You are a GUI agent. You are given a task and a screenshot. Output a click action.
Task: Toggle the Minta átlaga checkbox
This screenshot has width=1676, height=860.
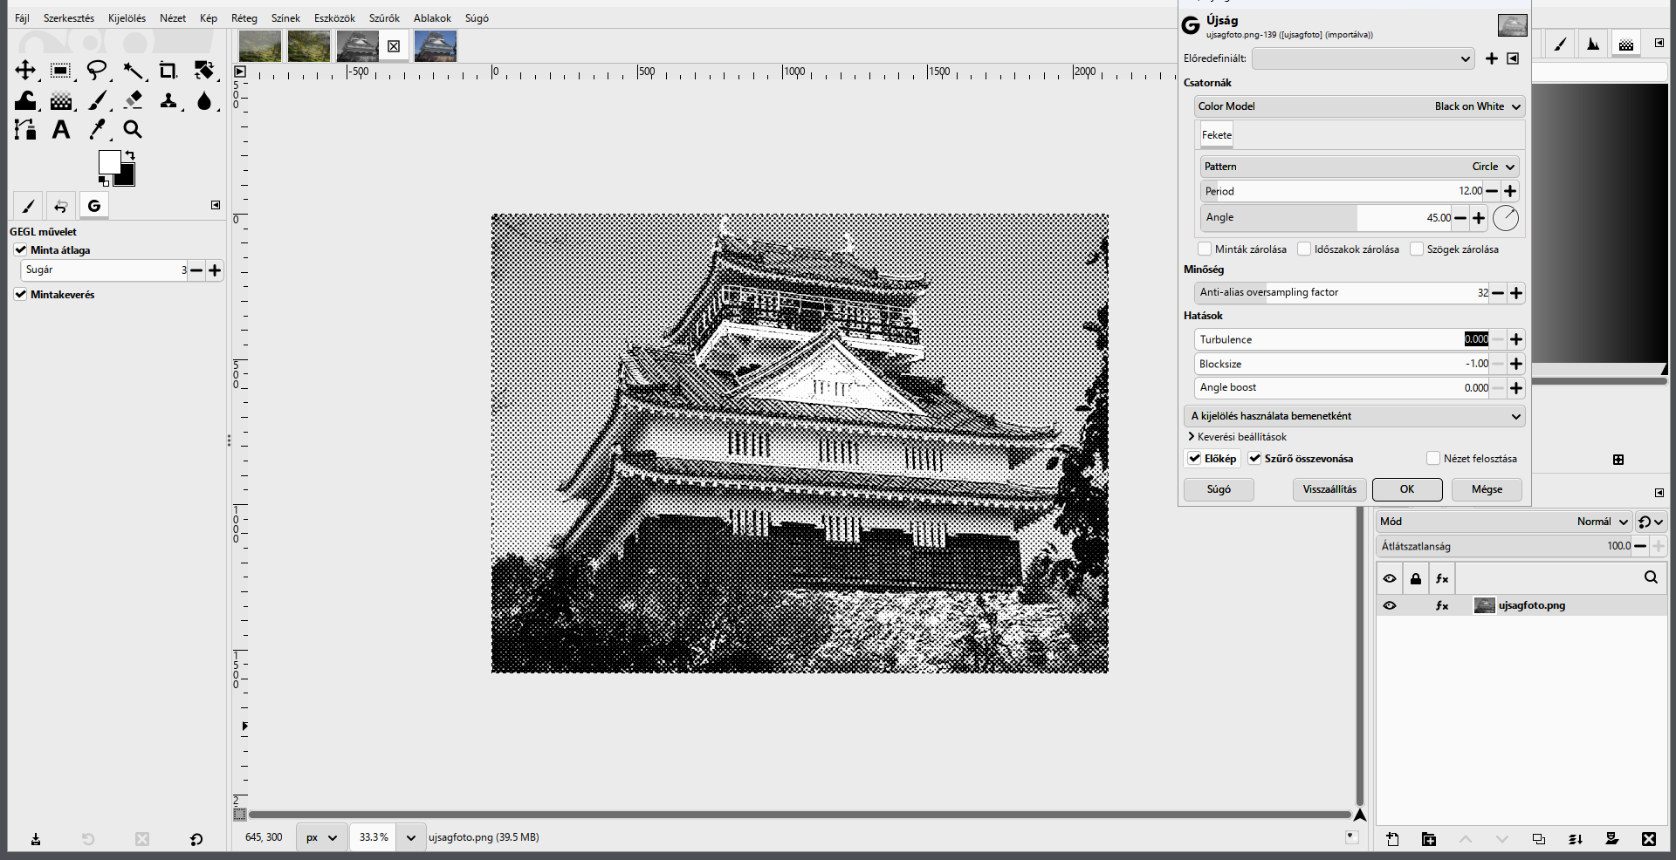[x=21, y=250]
